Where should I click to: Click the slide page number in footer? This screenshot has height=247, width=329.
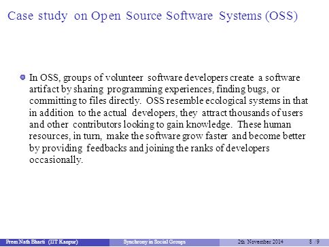pyautogui.click(x=315, y=242)
